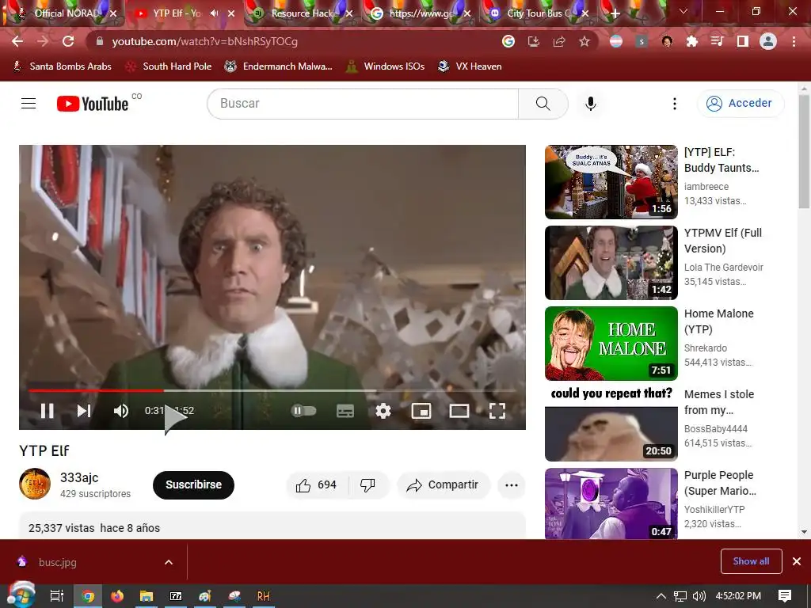Image resolution: width=811 pixels, height=608 pixels.
Task: Open Firefox from the taskbar
Action: click(117, 596)
